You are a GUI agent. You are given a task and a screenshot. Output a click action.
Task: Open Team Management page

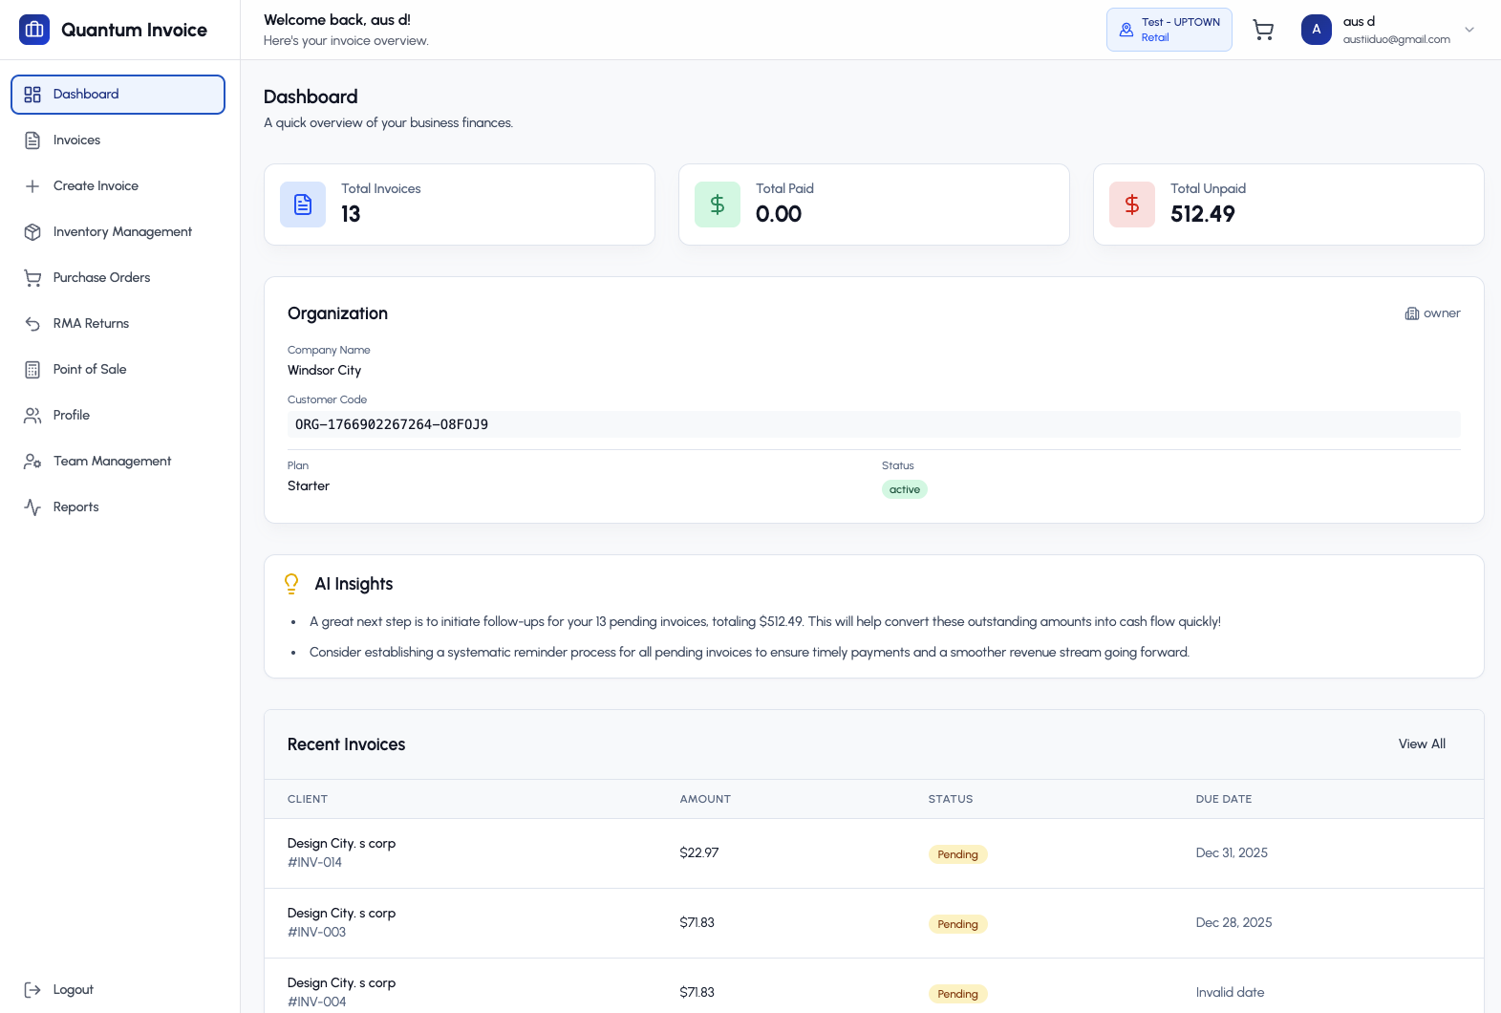(x=112, y=462)
